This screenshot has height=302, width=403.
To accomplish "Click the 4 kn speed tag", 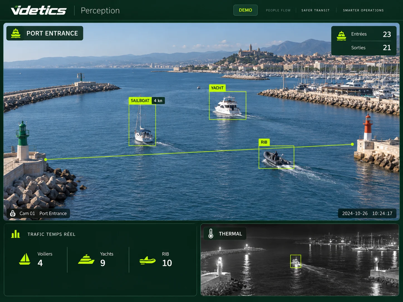I will pyautogui.click(x=158, y=101).
